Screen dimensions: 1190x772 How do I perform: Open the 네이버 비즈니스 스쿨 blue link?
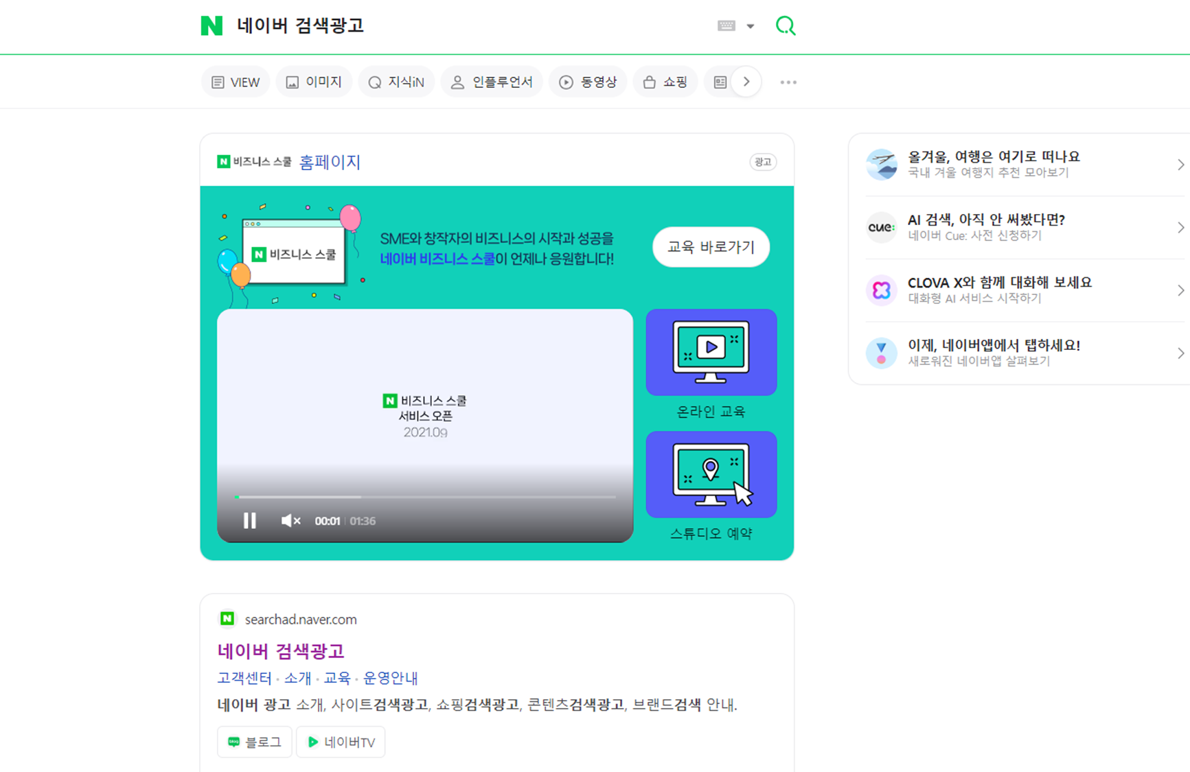coord(437,259)
